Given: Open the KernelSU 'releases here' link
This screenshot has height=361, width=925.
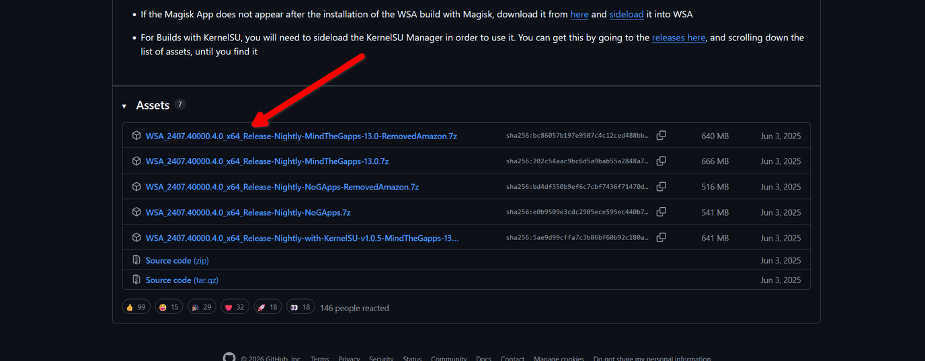Looking at the screenshot, I should (x=679, y=38).
